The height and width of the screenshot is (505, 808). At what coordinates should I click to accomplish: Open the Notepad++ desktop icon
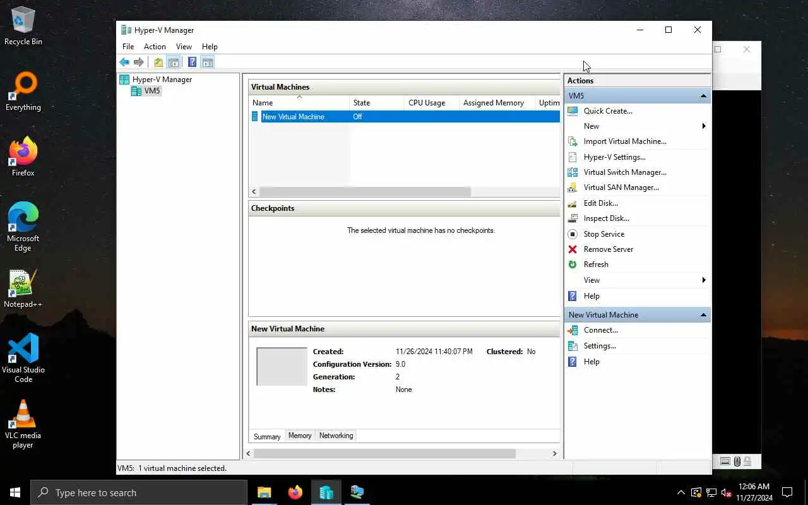pos(23,289)
